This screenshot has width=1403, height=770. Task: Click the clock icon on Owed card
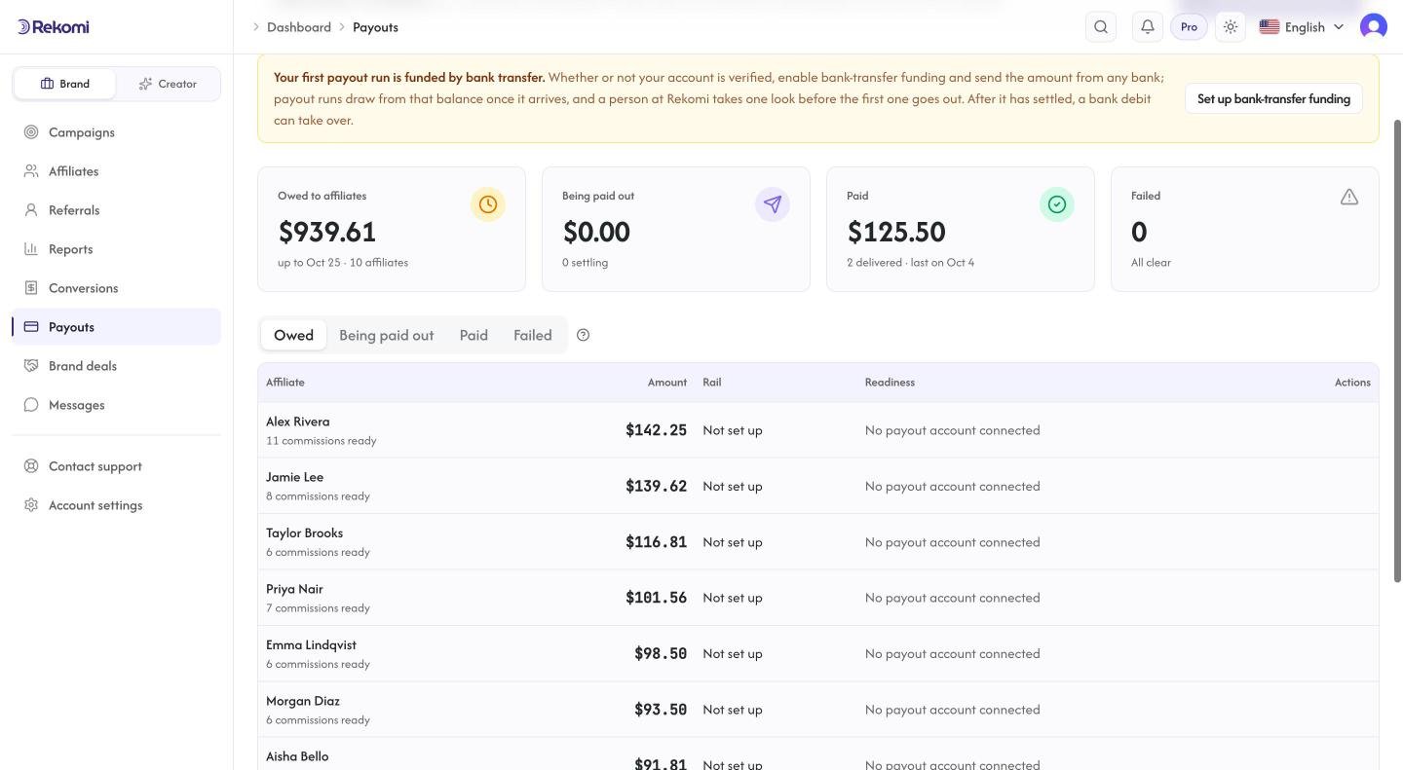coord(488,204)
